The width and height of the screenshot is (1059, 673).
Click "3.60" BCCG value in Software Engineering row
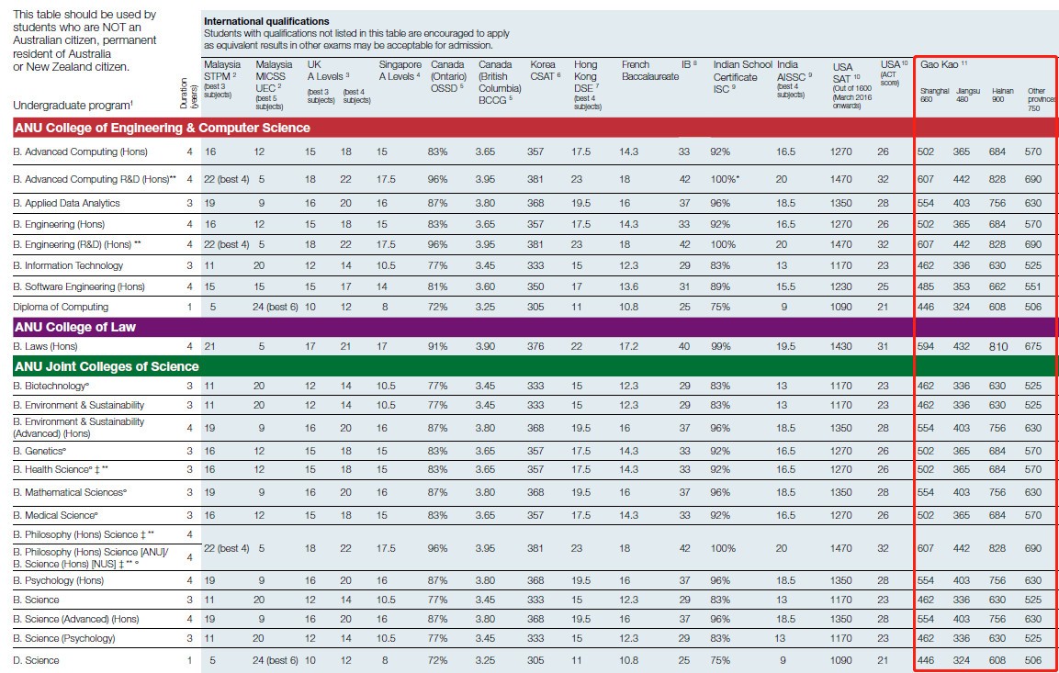485,286
